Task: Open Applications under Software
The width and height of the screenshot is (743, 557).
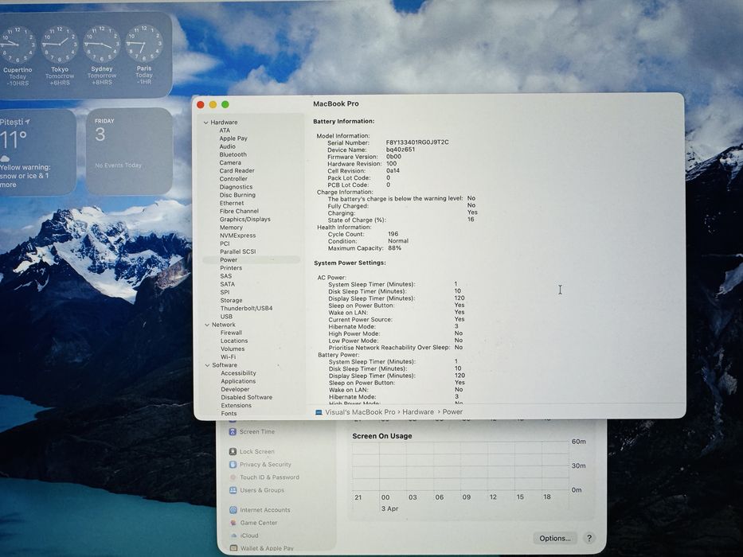Action: tap(238, 381)
